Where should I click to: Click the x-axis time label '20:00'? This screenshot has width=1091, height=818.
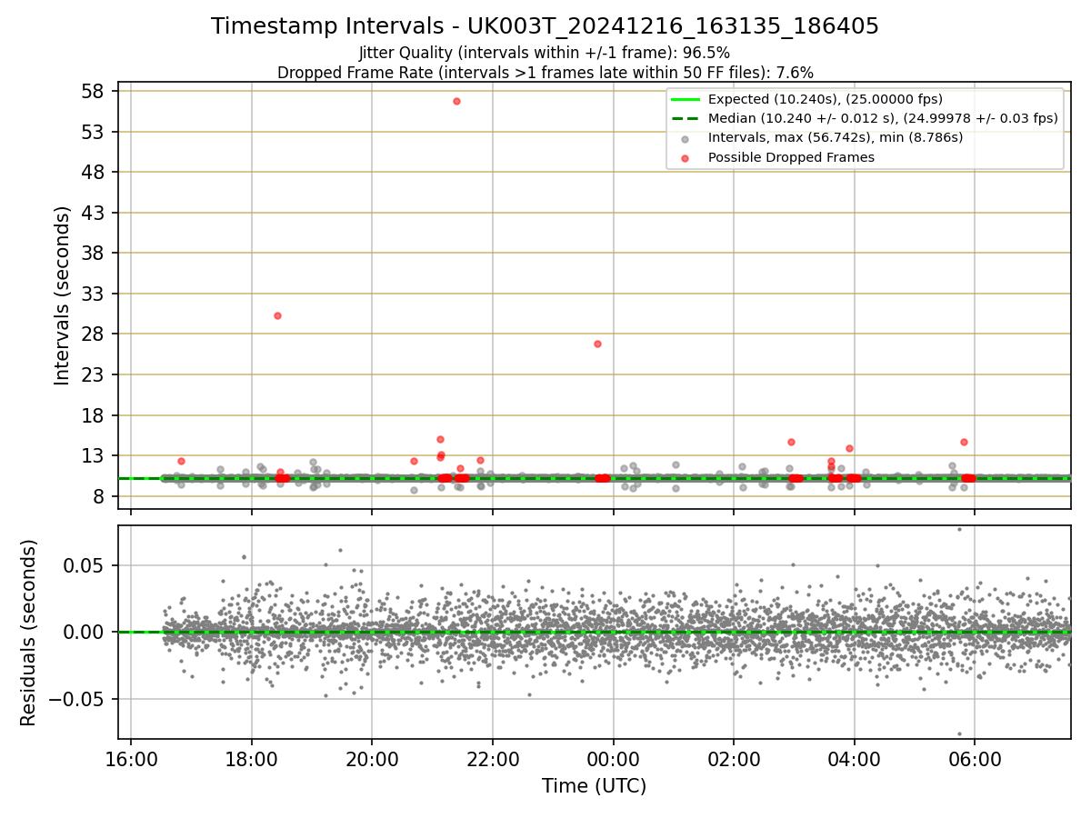point(372,757)
